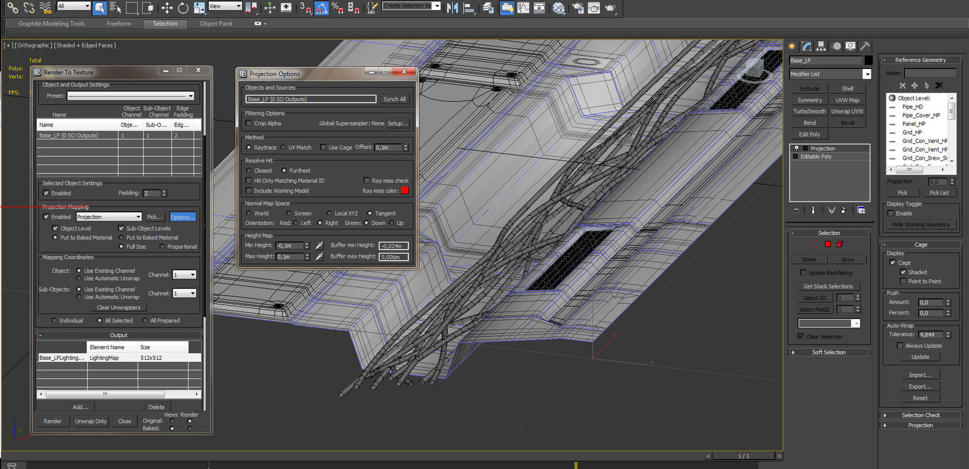Click the Unlink Selection tool
The width and height of the screenshot is (969, 469).
pos(28,7)
